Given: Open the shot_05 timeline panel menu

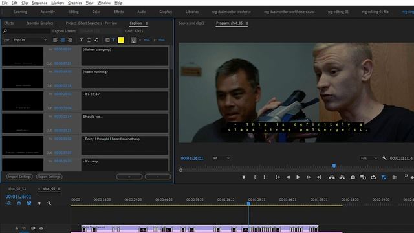Looking at the screenshot, I should coord(59,188).
